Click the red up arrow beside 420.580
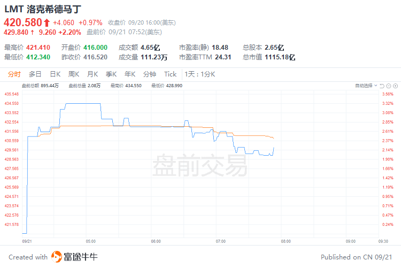Viewport: 401px width, 268px height. (47, 23)
